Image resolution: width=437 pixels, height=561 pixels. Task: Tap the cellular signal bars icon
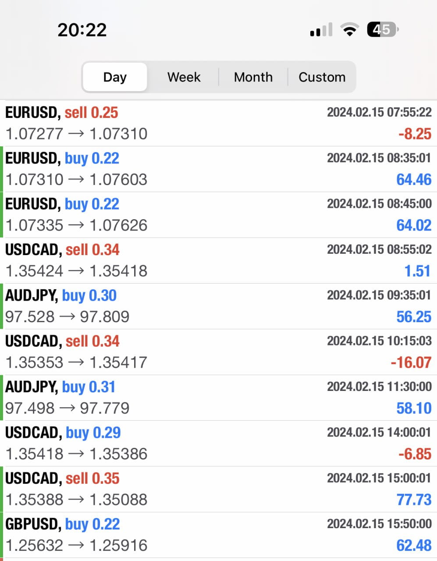(321, 30)
